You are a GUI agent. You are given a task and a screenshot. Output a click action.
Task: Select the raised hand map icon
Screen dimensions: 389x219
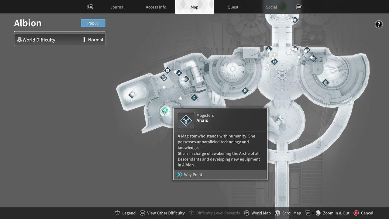point(326,82)
